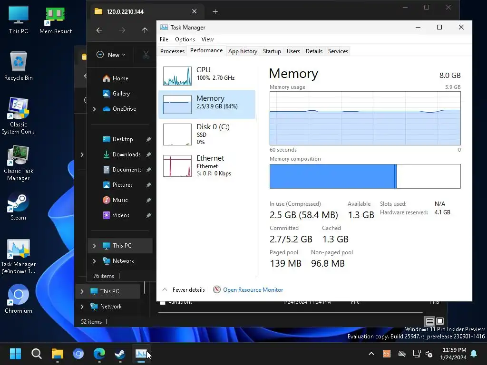Open Gallery in navigation pane

click(x=116, y=94)
